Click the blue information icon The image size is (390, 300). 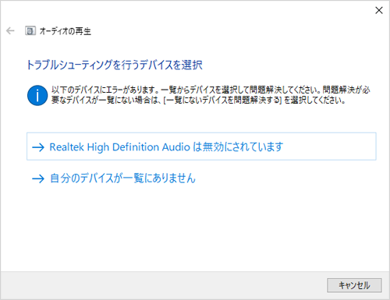coord(37,95)
